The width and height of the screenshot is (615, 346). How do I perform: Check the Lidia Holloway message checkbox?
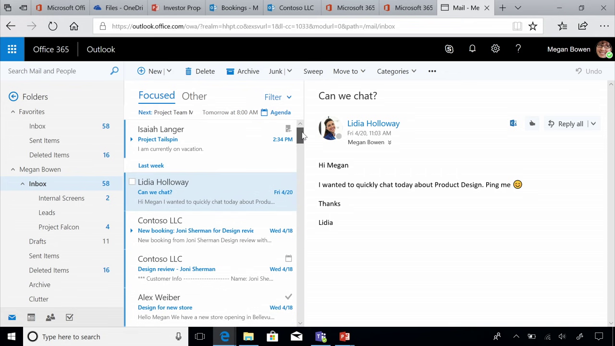click(132, 182)
